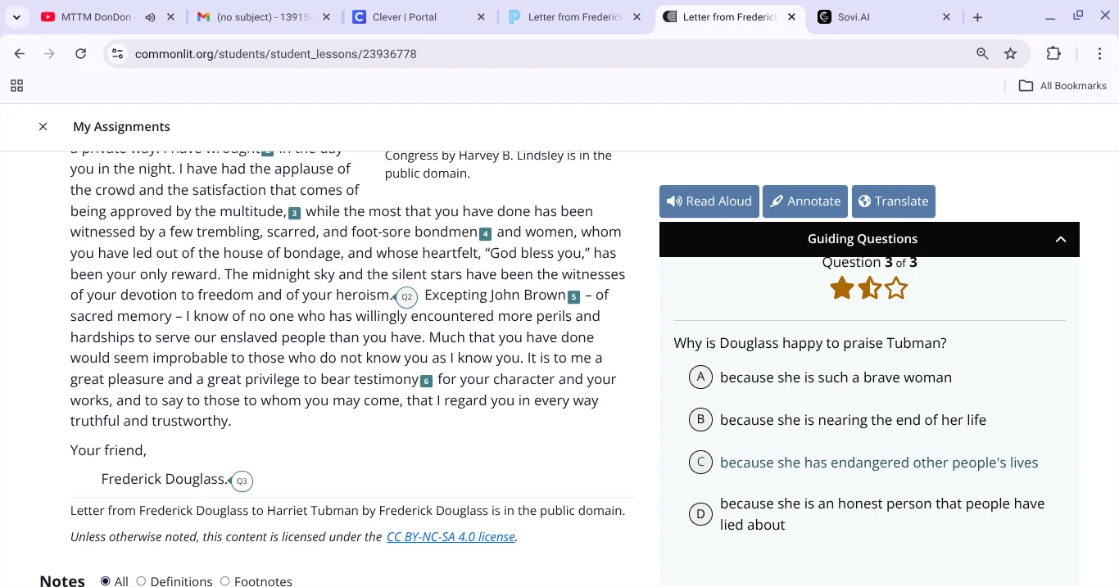1119x587 pixels.
Task: Open the browser Extensions puzzle icon
Action: (1053, 54)
